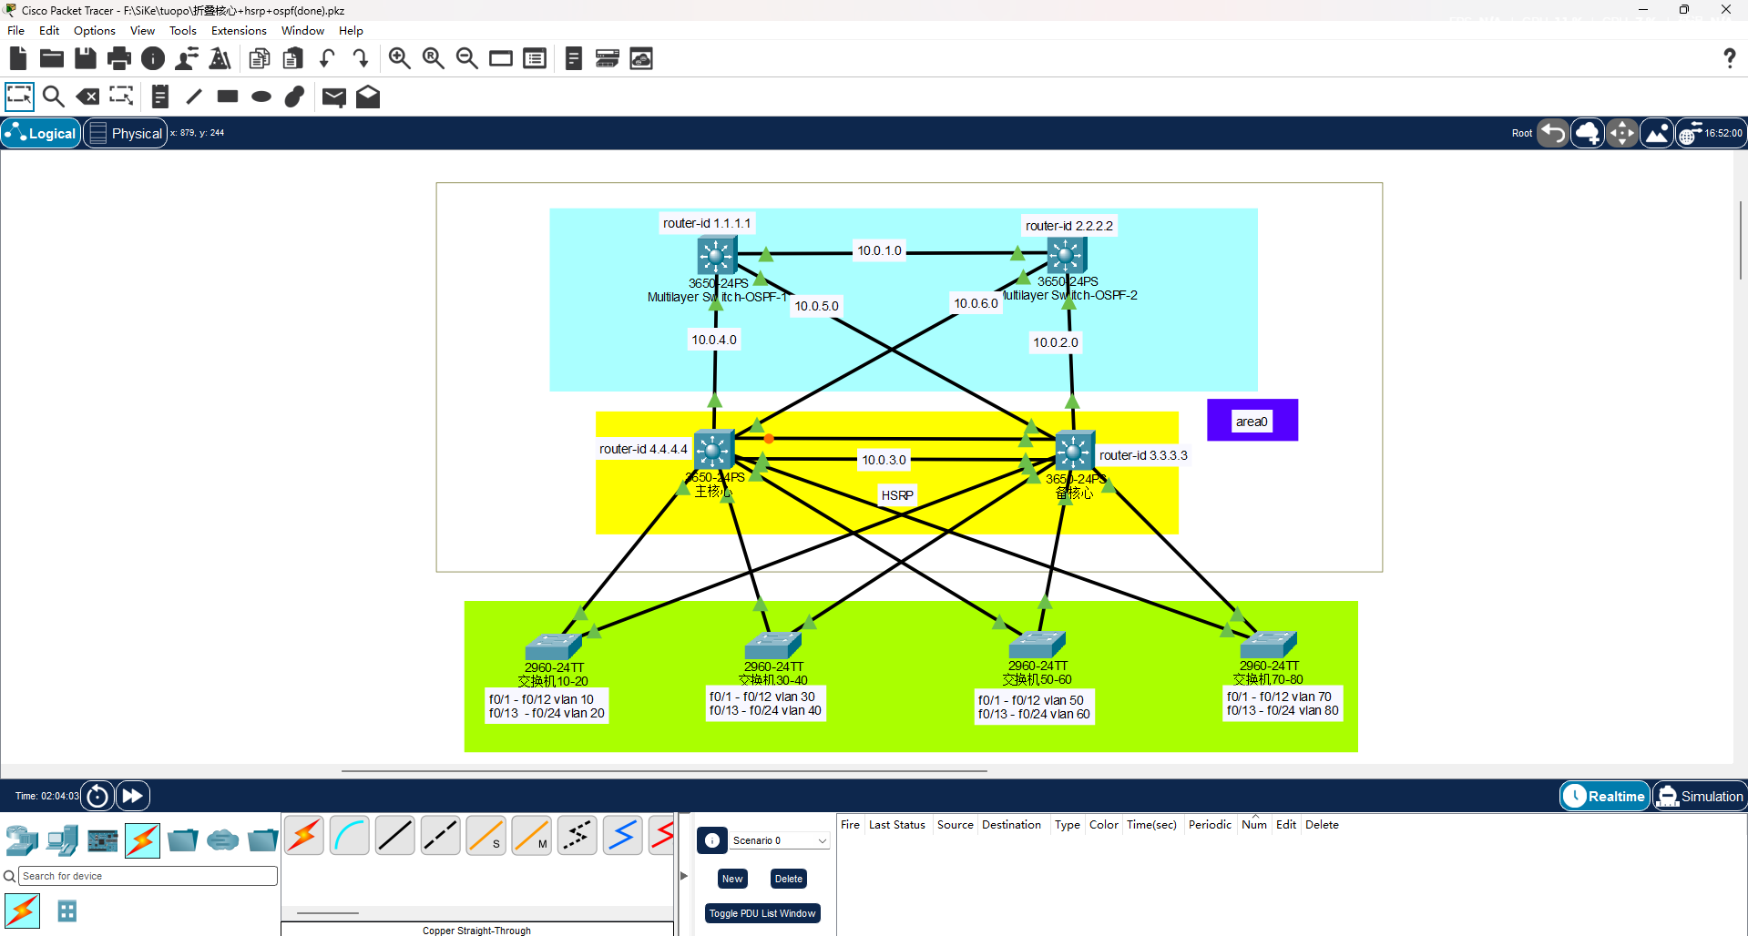This screenshot has width=1748, height=936.
Task: Click Toggle PDU List Window
Action: (x=762, y=913)
